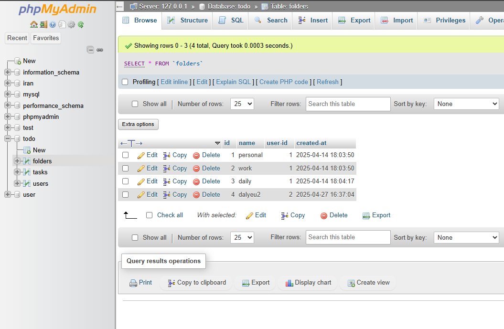504x329 pixels.
Task: Switch to the Export tab
Action: pyautogui.click(x=354, y=20)
